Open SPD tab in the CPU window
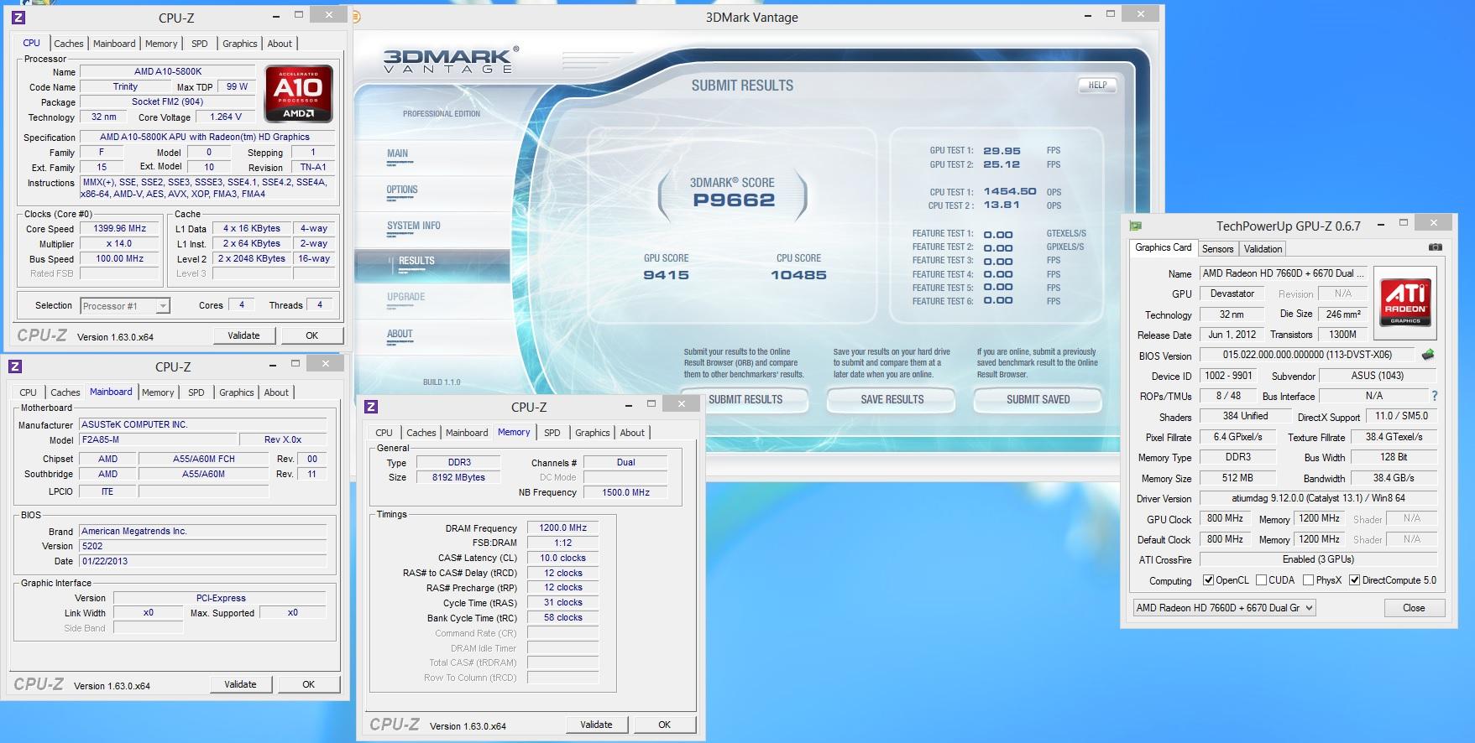Viewport: 1475px width, 743px height. coord(199,44)
